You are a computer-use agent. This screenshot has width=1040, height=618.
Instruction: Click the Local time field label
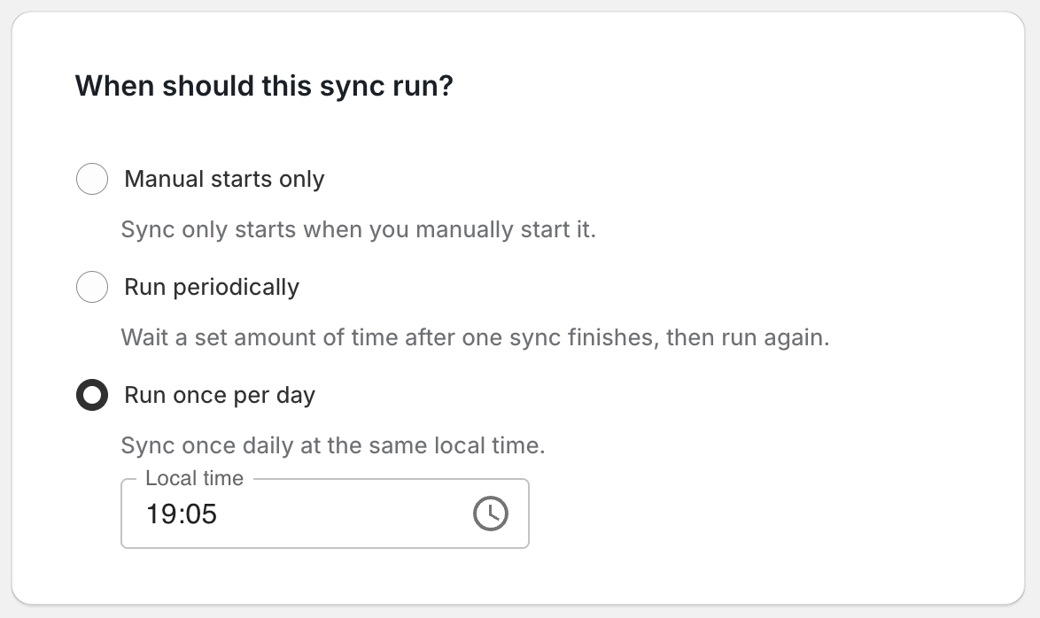(x=193, y=478)
